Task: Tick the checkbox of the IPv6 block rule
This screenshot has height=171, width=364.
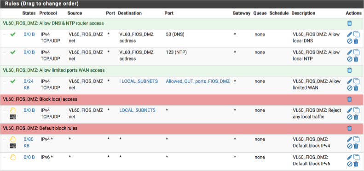Action: [5, 157]
